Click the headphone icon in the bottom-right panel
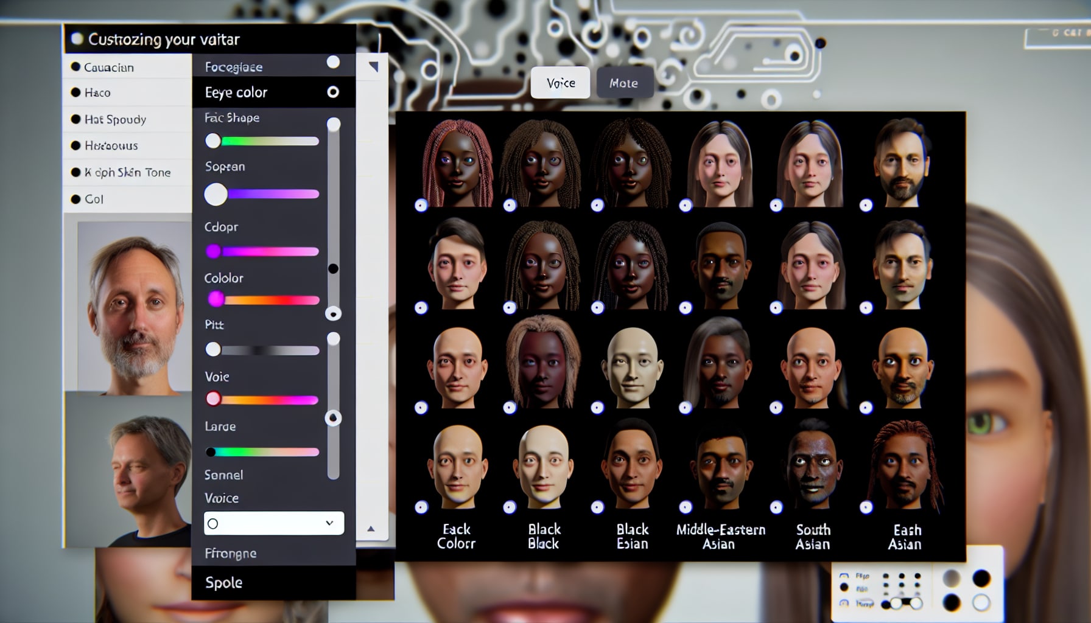The height and width of the screenshot is (623, 1091). pos(844,604)
